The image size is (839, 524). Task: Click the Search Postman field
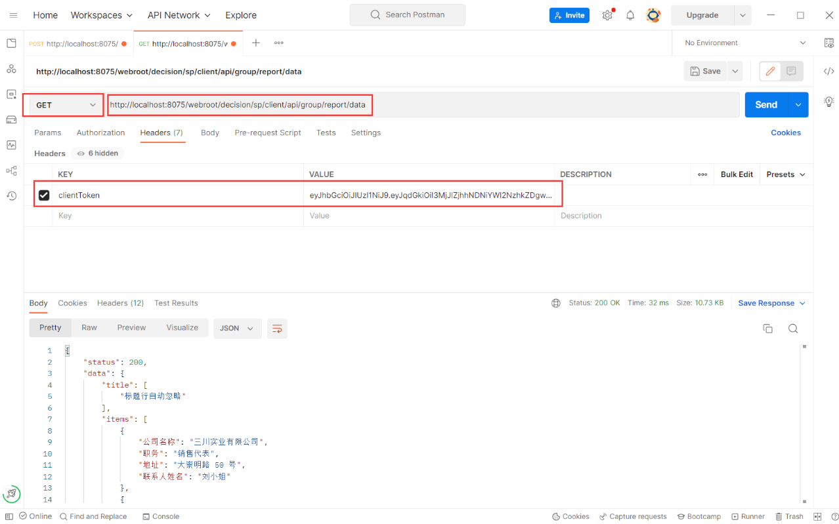pyautogui.click(x=407, y=14)
